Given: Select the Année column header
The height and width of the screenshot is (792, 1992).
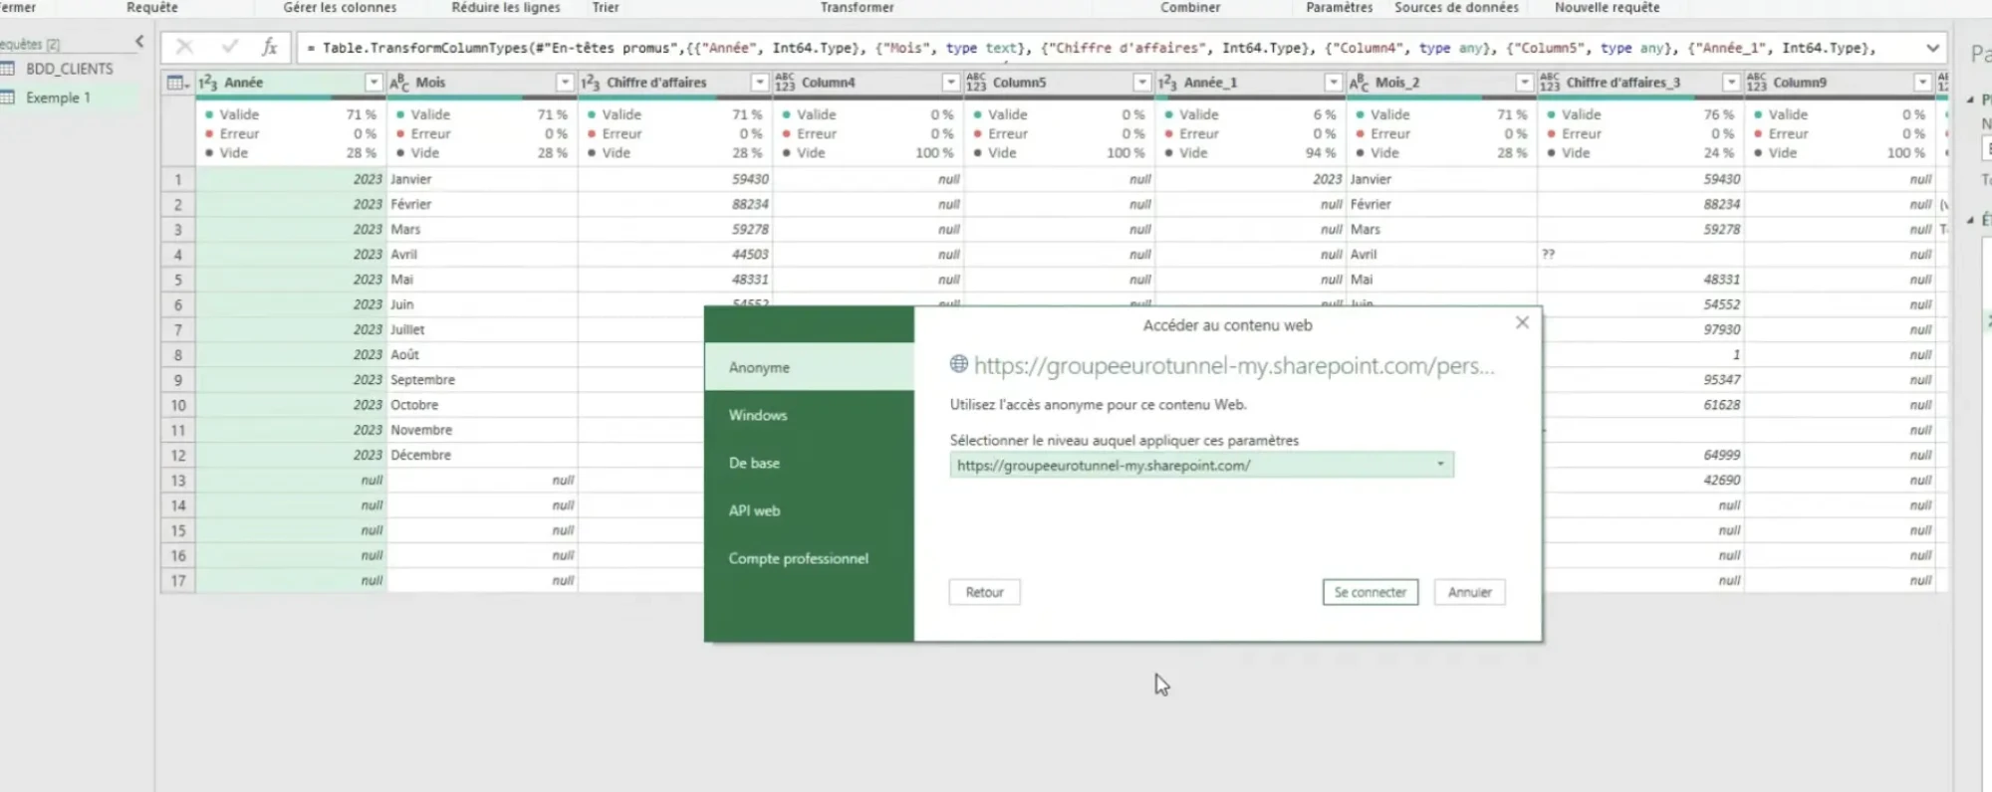Looking at the screenshot, I should (291, 83).
